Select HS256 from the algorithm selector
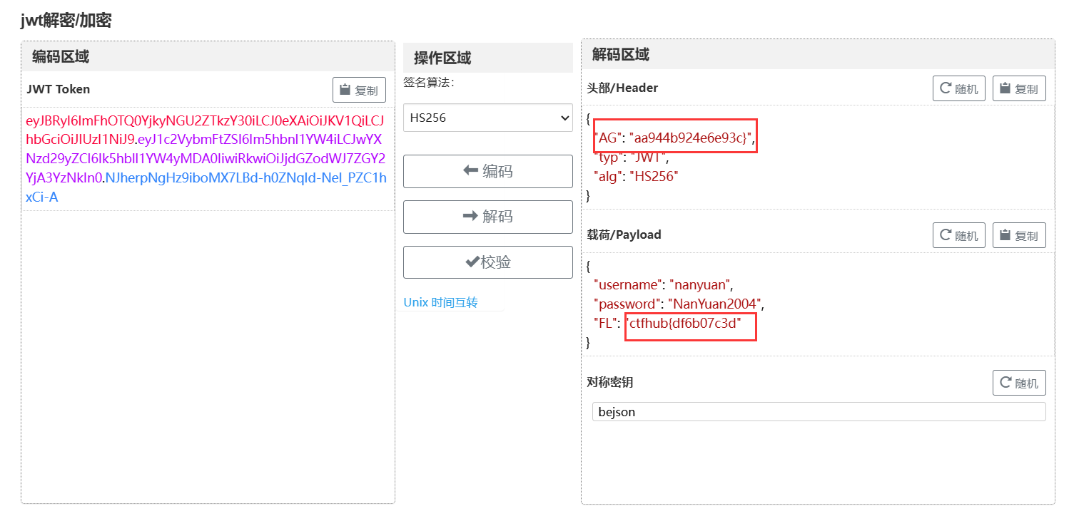The image size is (1074, 521). point(487,118)
